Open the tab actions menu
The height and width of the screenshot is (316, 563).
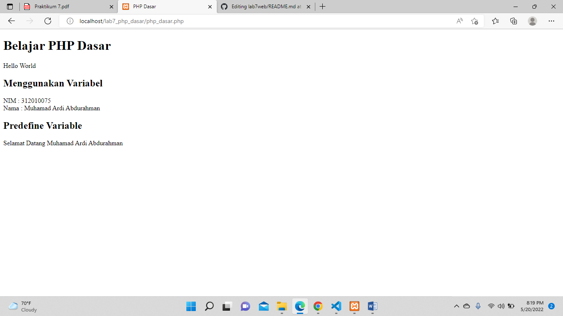(x=10, y=7)
